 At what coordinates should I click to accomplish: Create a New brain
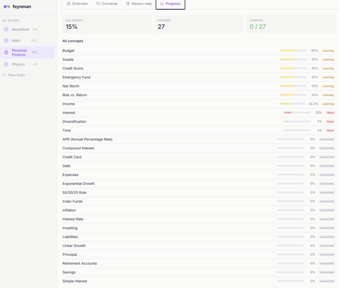point(14,75)
